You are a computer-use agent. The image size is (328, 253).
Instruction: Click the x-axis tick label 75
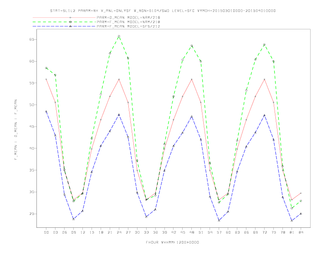click(274, 232)
